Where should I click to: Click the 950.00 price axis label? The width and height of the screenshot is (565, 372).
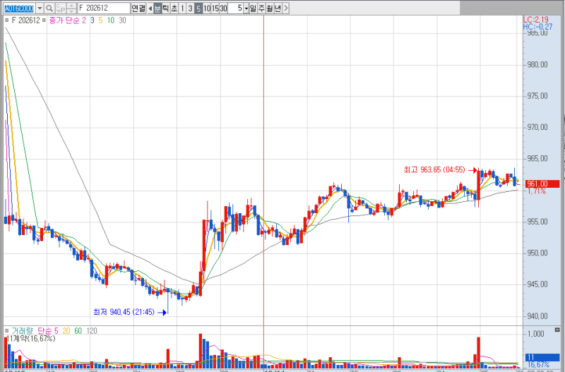[537, 253]
